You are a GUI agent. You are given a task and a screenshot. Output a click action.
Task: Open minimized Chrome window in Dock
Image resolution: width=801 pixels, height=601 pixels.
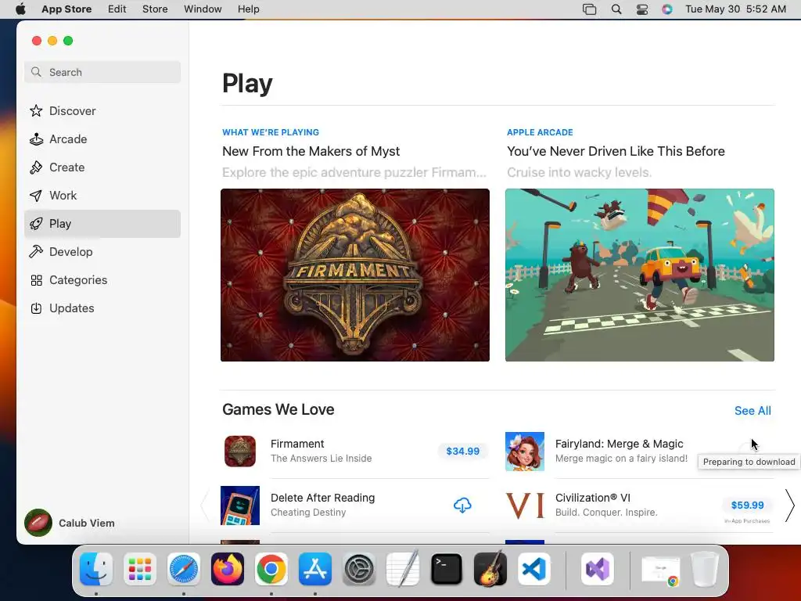[x=661, y=570]
